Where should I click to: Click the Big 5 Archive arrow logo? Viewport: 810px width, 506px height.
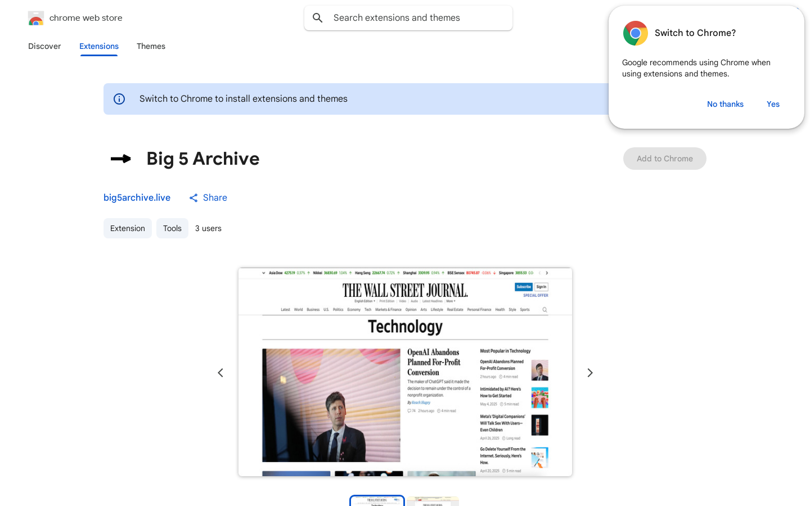121,159
